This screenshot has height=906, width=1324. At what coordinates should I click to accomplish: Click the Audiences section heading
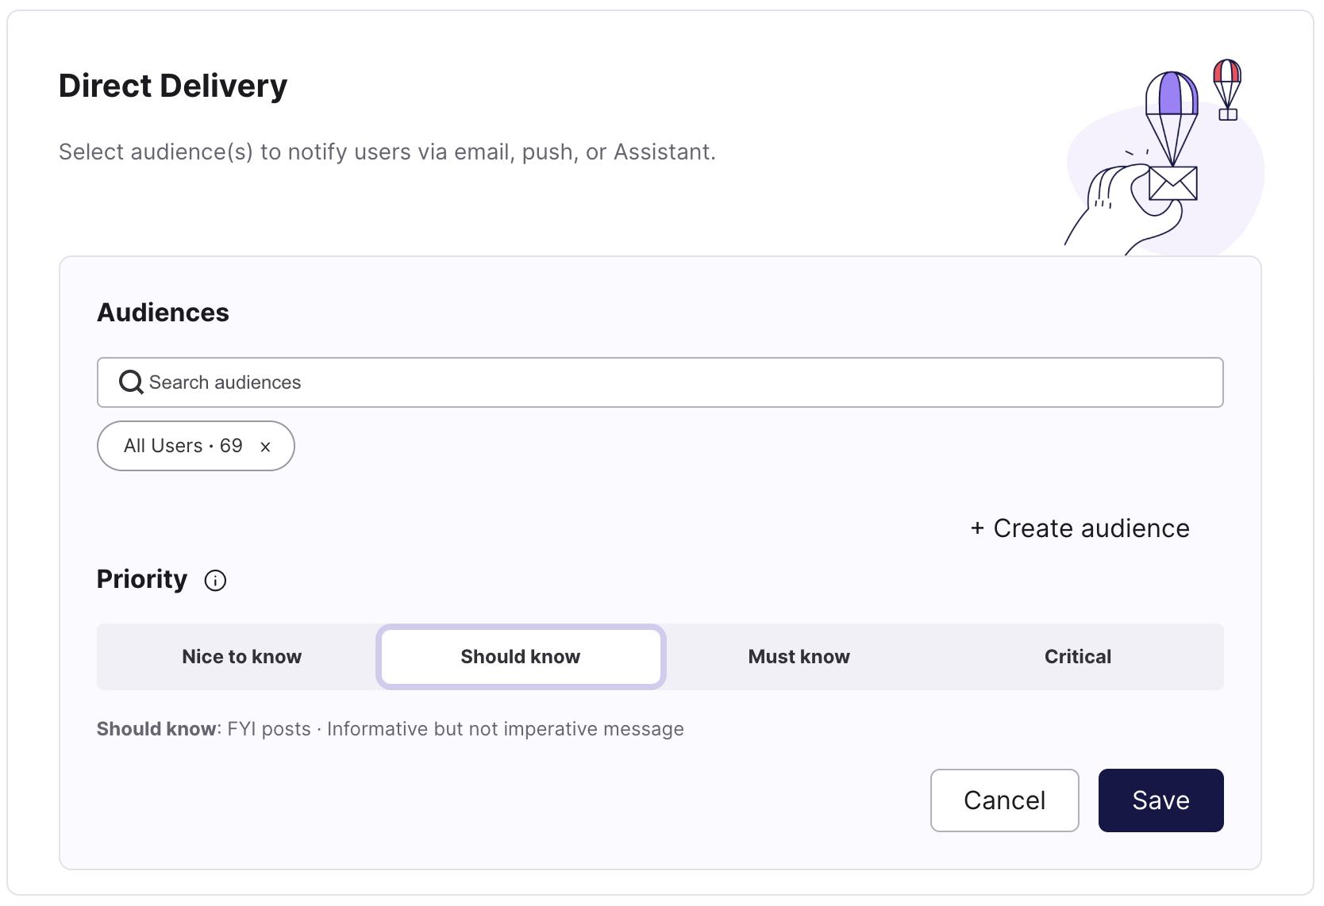tap(163, 313)
